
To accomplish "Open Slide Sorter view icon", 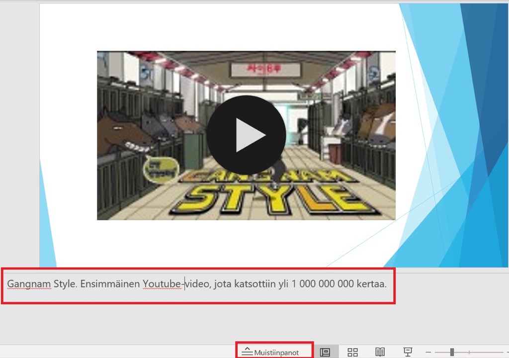I will (352, 352).
